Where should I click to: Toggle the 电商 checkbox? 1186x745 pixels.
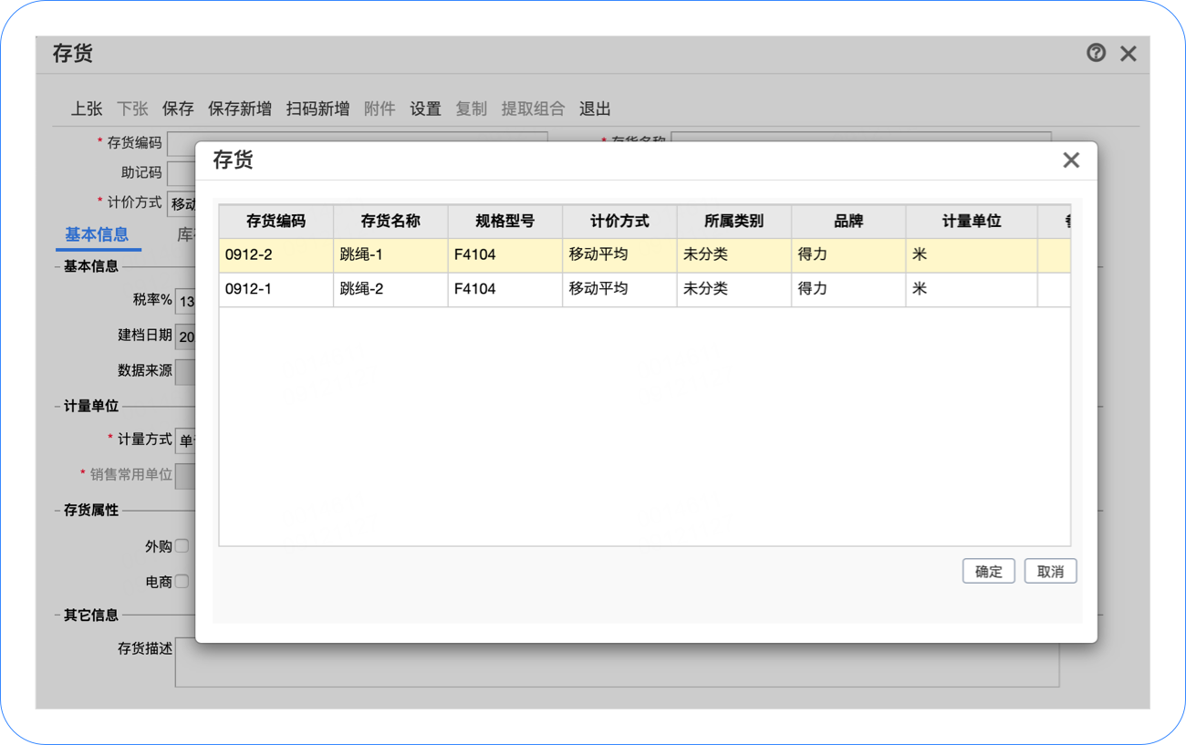click(182, 581)
